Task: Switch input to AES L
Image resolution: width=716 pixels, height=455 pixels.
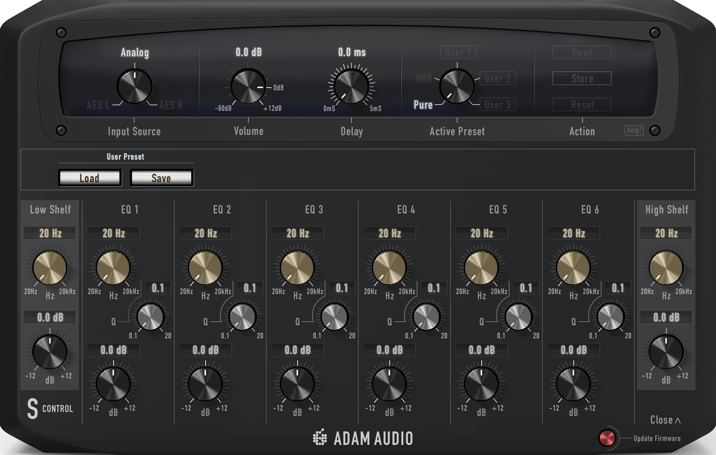Action: [98, 105]
